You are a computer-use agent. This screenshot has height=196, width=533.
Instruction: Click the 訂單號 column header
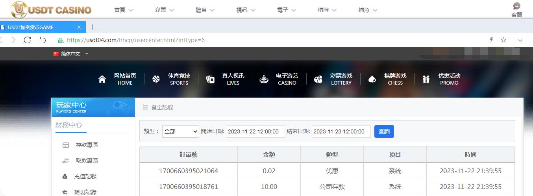[189, 155]
